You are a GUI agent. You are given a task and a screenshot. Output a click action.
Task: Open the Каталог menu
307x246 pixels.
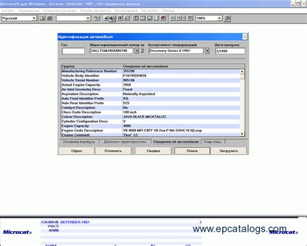click(8, 10)
